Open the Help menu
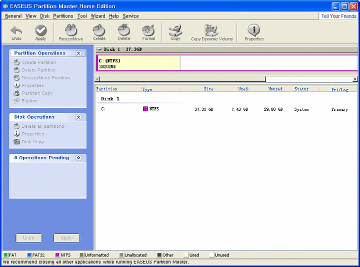Image resolution: width=360 pixels, height=267 pixels. (114, 16)
